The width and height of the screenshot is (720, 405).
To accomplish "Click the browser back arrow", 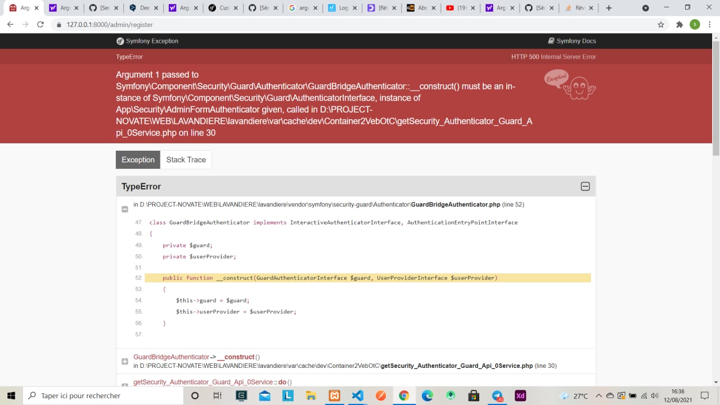I will point(10,25).
